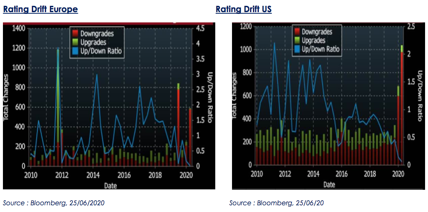Select red Downgrades swatch in US legend
428x212 pixels.
(x=297, y=32)
